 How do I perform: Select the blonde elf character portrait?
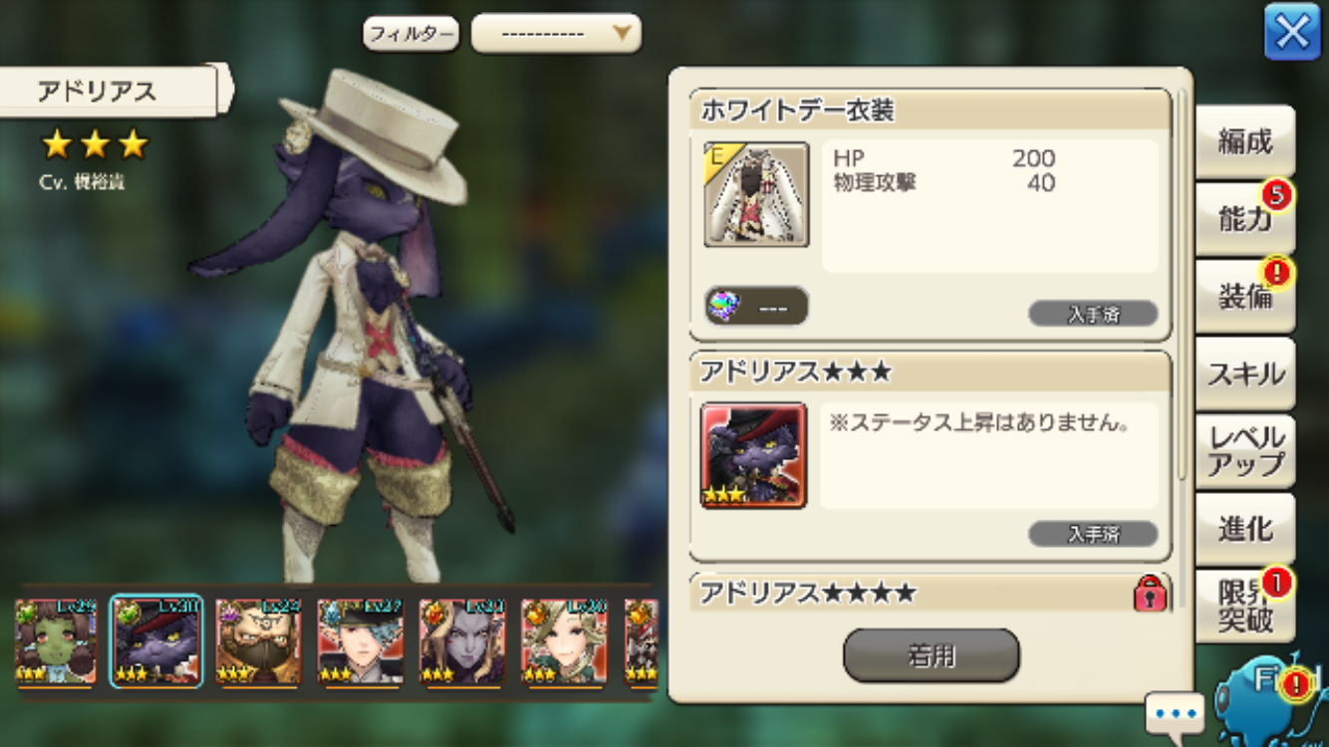564,641
